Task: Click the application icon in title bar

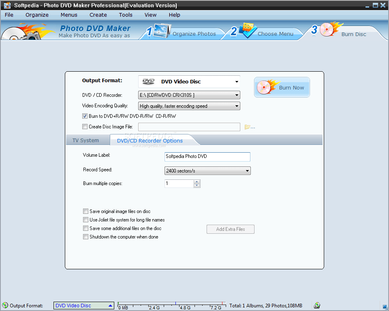Action: coord(7,5)
